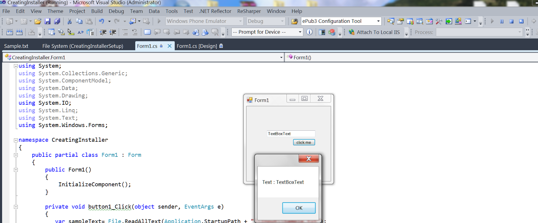Pause debugging with Break All icon
Image resolution: width=538 pixels, height=223 pixels.
pyautogui.click(x=502, y=21)
